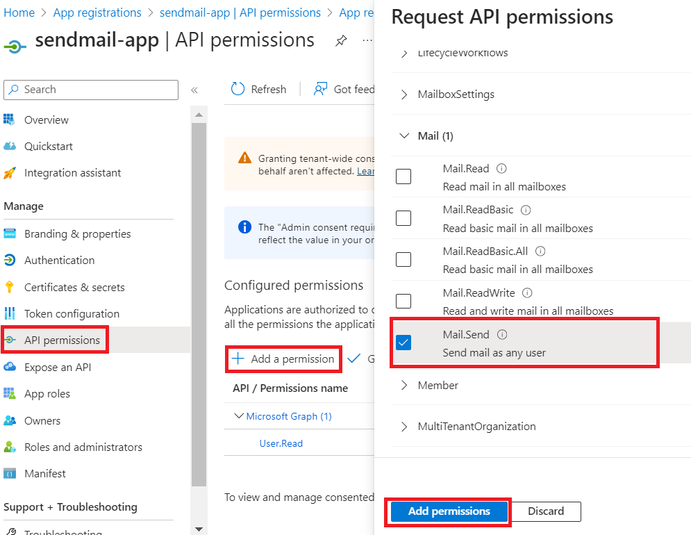Click the info icon beside Mail.Send
The width and height of the screenshot is (691, 535).
click(502, 335)
